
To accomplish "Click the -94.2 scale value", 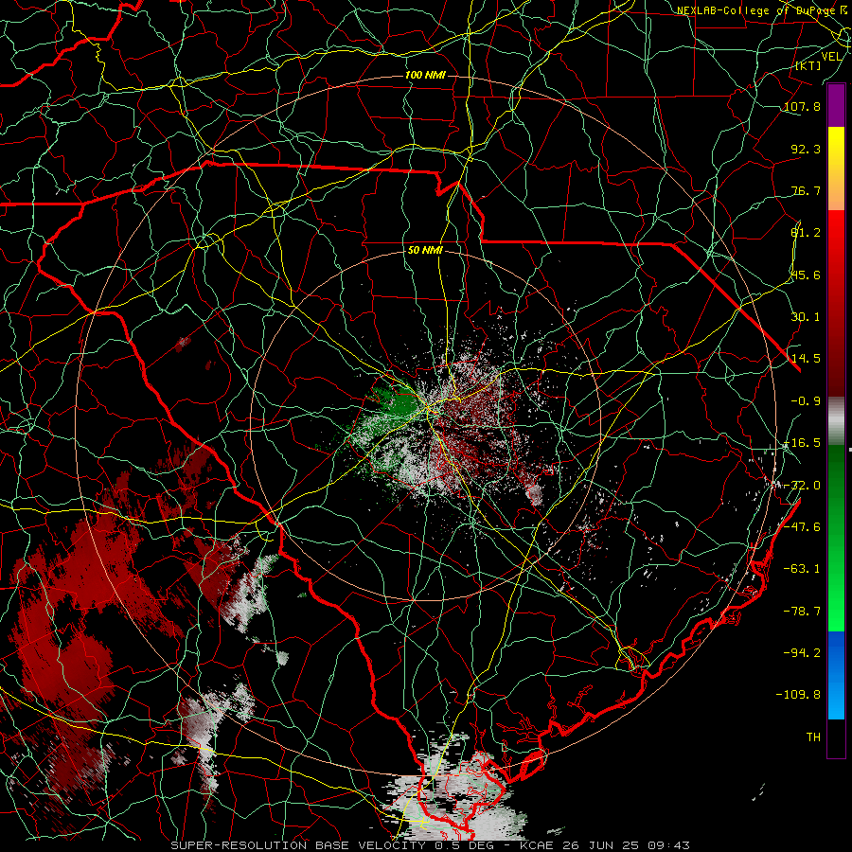I will pyautogui.click(x=802, y=653).
